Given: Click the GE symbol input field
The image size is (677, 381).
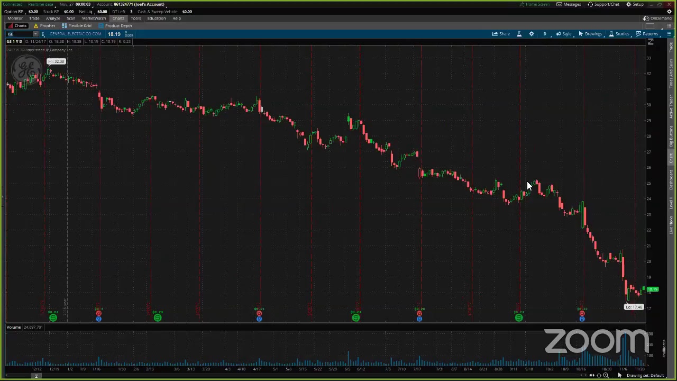Looking at the screenshot, I should point(19,34).
